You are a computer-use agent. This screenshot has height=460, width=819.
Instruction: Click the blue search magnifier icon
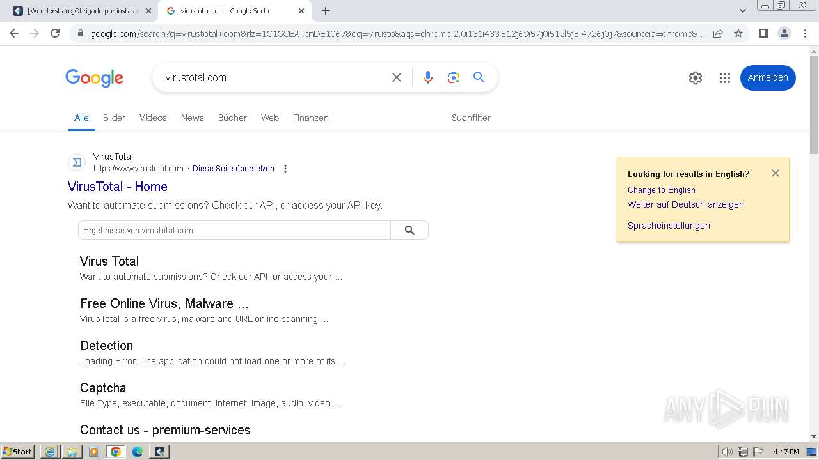click(479, 77)
